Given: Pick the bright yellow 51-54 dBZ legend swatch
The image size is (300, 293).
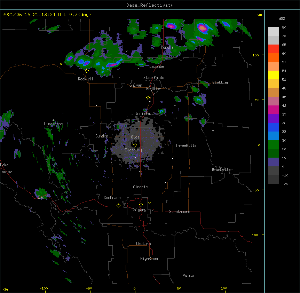Looking at the screenshot, I should (274, 75).
